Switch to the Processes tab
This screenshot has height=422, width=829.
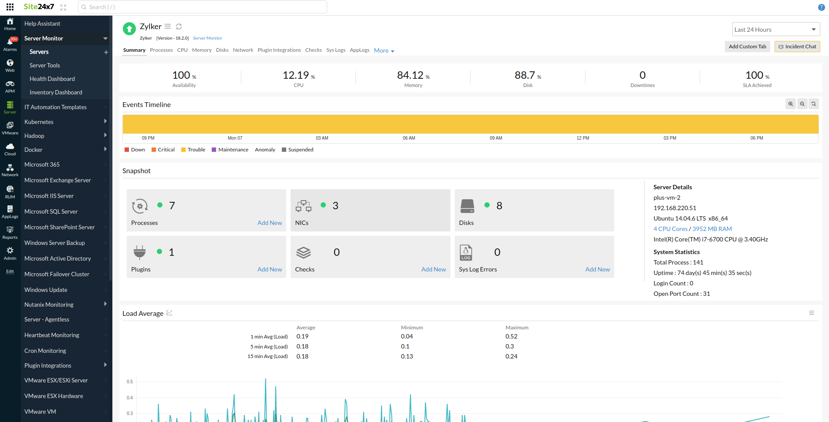click(x=161, y=50)
